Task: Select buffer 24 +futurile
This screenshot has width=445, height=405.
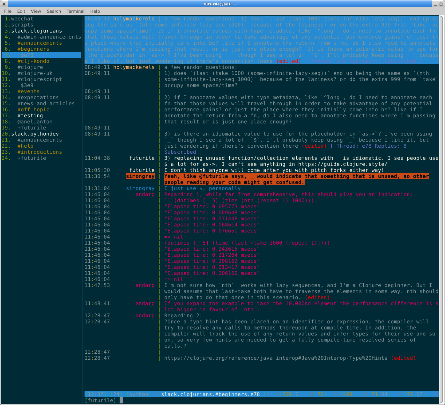Action: [x=32, y=158]
